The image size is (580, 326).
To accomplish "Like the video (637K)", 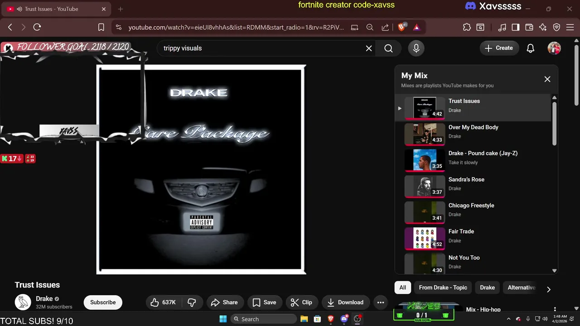I will 164,302.
